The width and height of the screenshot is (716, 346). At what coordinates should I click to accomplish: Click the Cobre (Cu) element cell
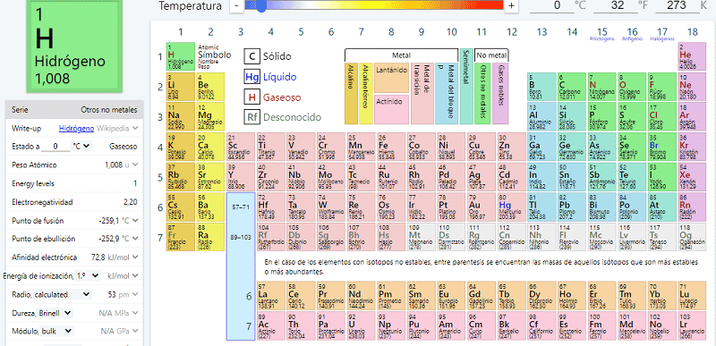[482, 147]
